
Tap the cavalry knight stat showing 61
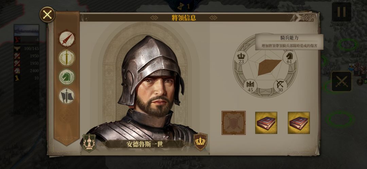(x=289, y=58)
